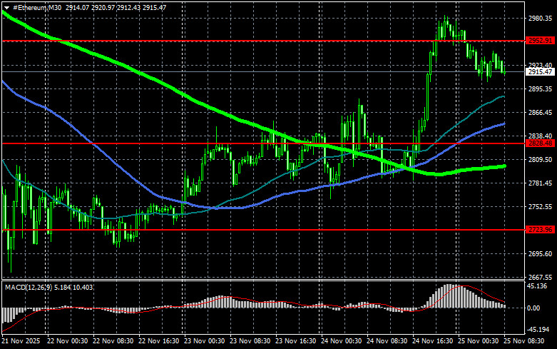Select the 24 Nov 16:30 time axis label
Screen dimensions: 557x349
(x=432, y=341)
